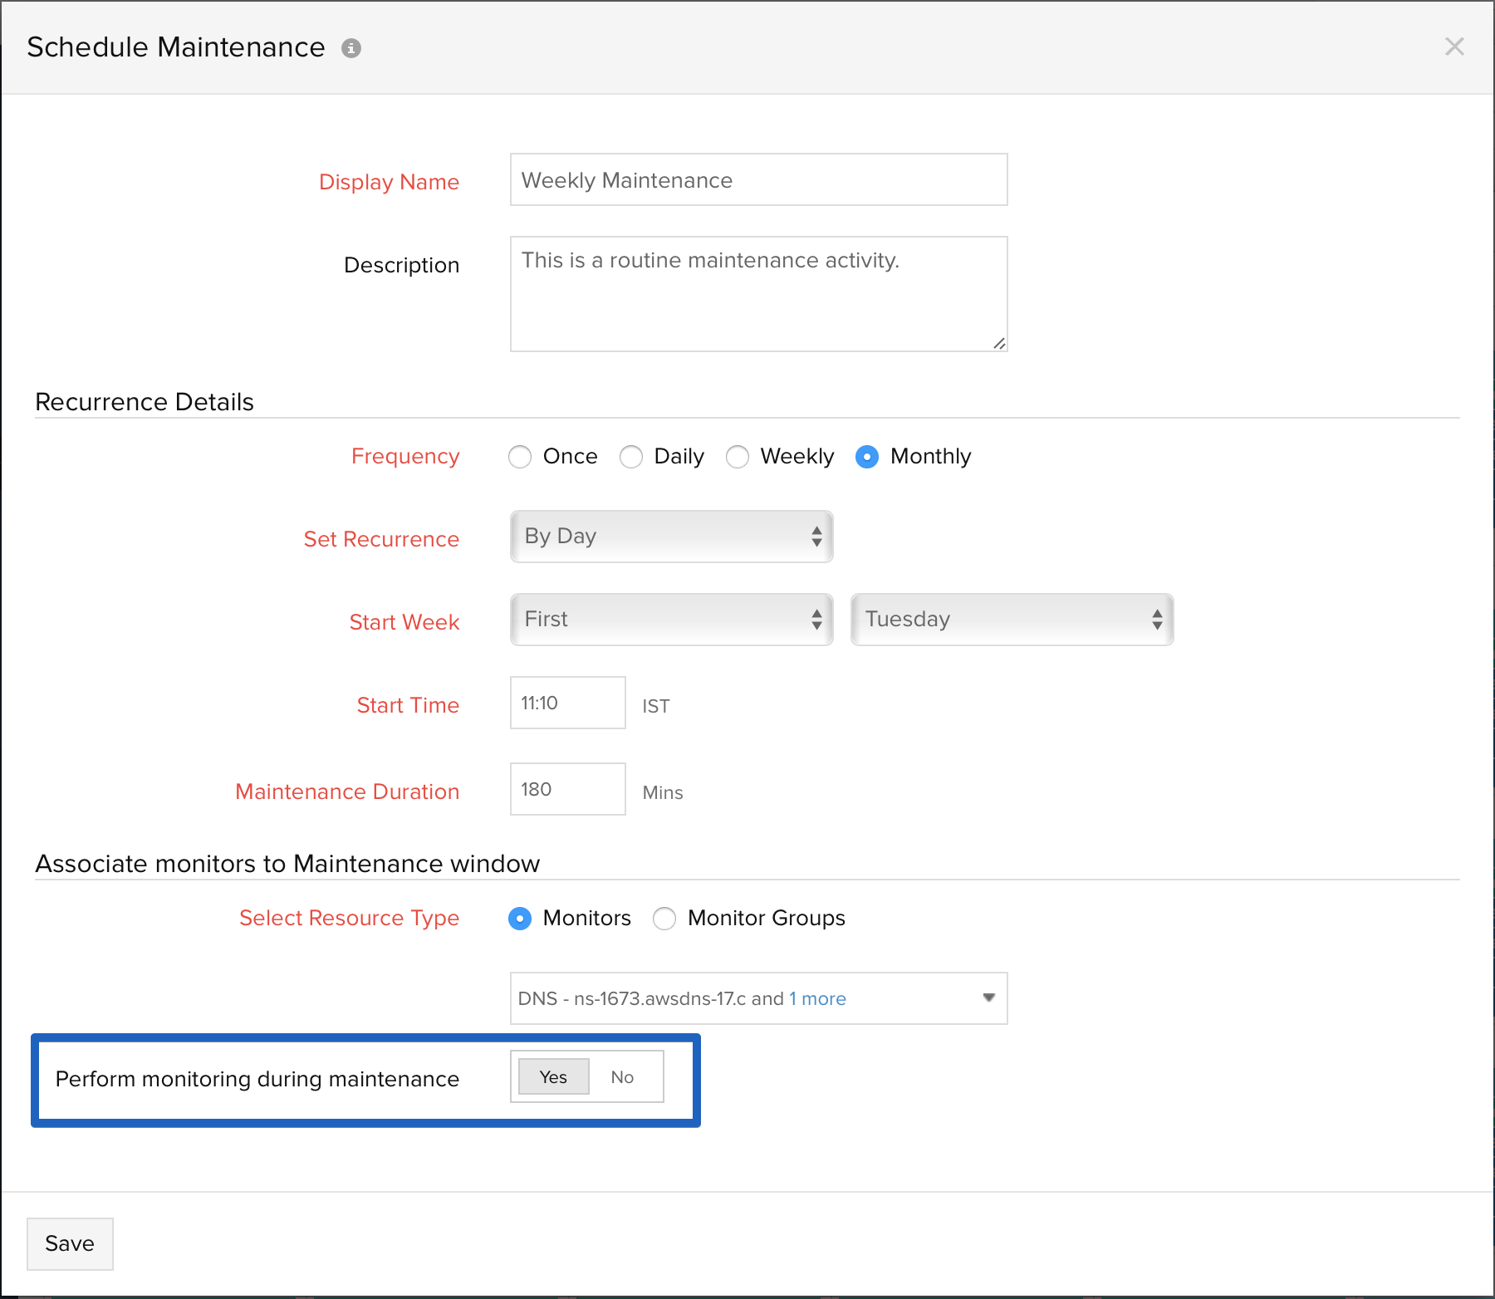Choose Weekly frequency
Image resolution: width=1495 pixels, height=1299 pixels.
738,457
